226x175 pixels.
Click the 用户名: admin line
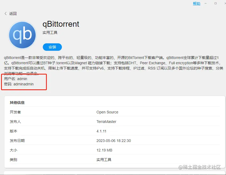[16, 79]
